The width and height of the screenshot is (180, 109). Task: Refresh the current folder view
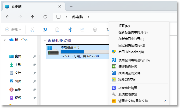[45, 17]
